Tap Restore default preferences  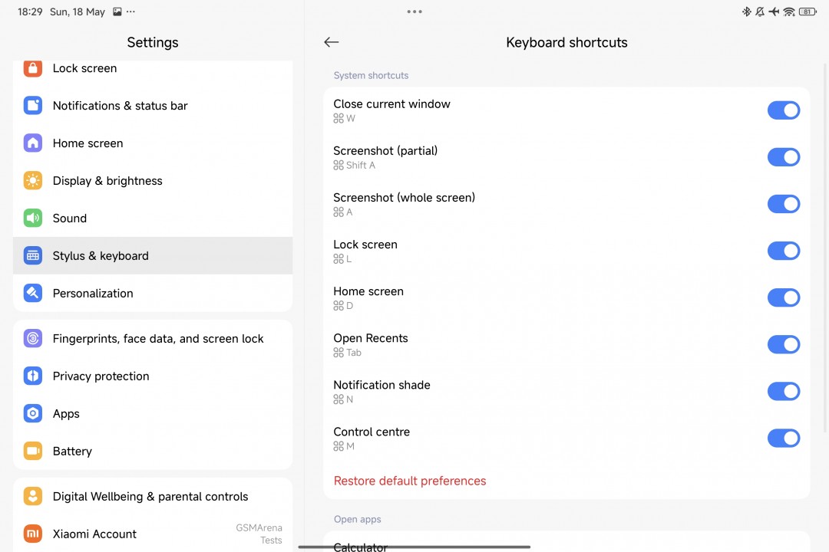pyautogui.click(x=410, y=481)
